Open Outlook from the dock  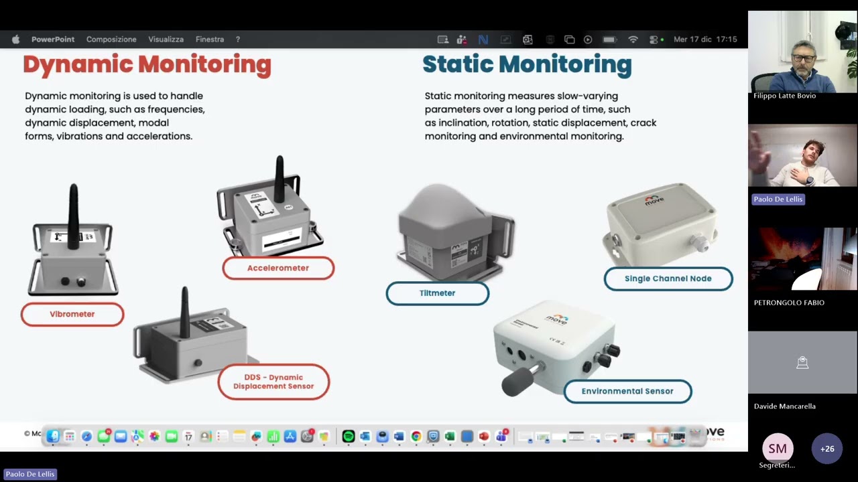pyautogui.click(x=365, y=436)
